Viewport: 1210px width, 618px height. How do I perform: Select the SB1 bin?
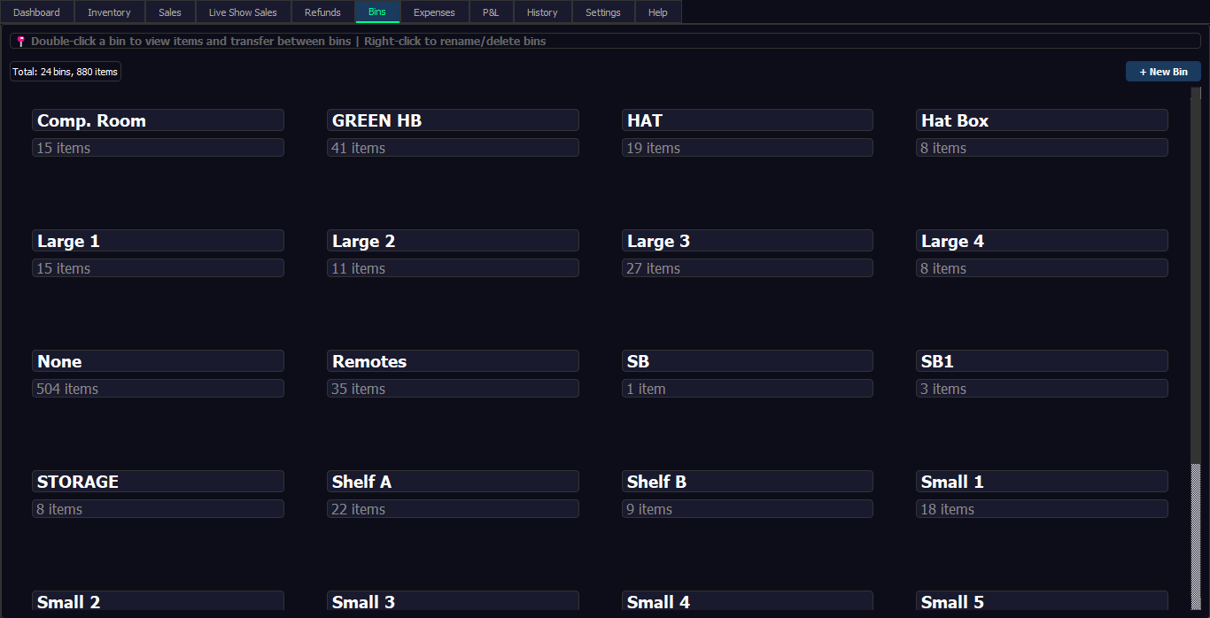(x=1042, y=361)
